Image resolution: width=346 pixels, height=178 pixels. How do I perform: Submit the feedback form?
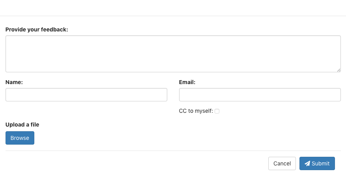[317, 164]
